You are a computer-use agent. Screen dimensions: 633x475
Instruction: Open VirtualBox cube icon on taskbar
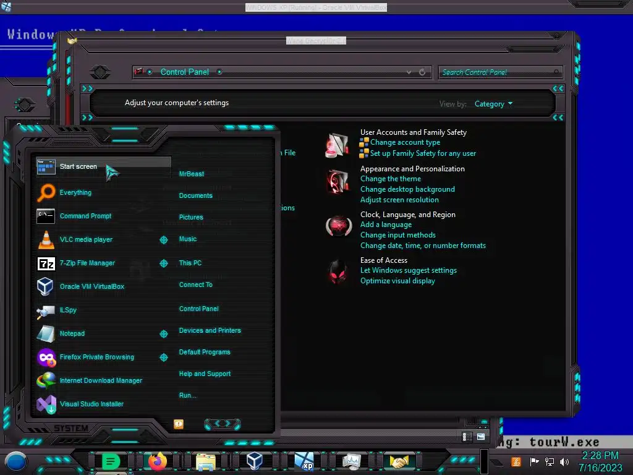coord(254,461)
